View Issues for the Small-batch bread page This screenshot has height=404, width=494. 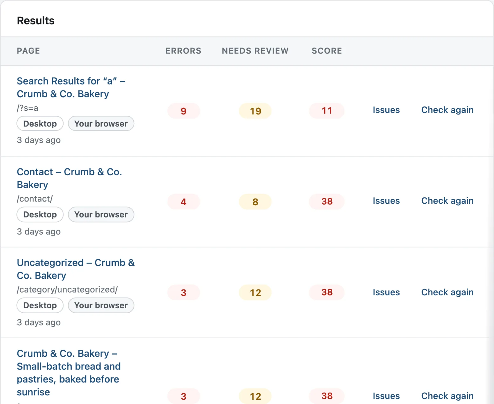(x=386, y=396)
